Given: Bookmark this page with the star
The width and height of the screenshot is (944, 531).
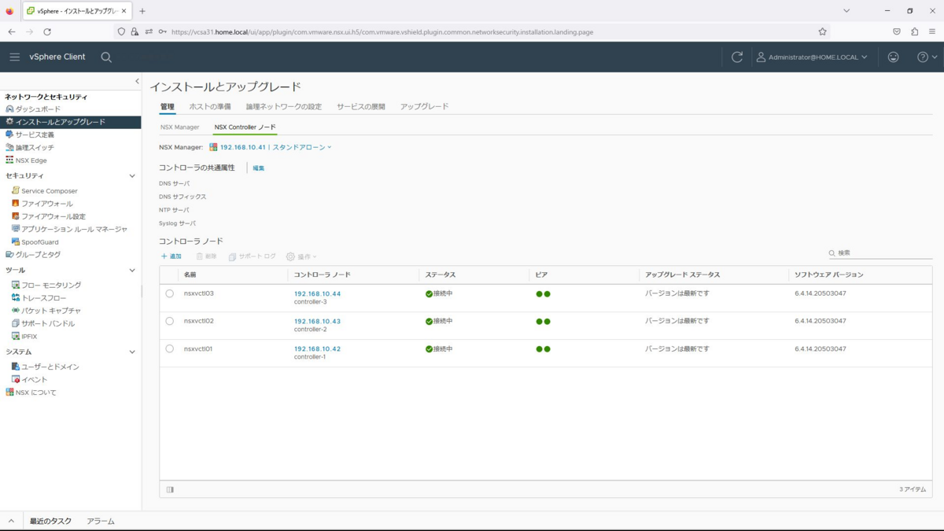Looking at the screenshot, I should 822,31.
